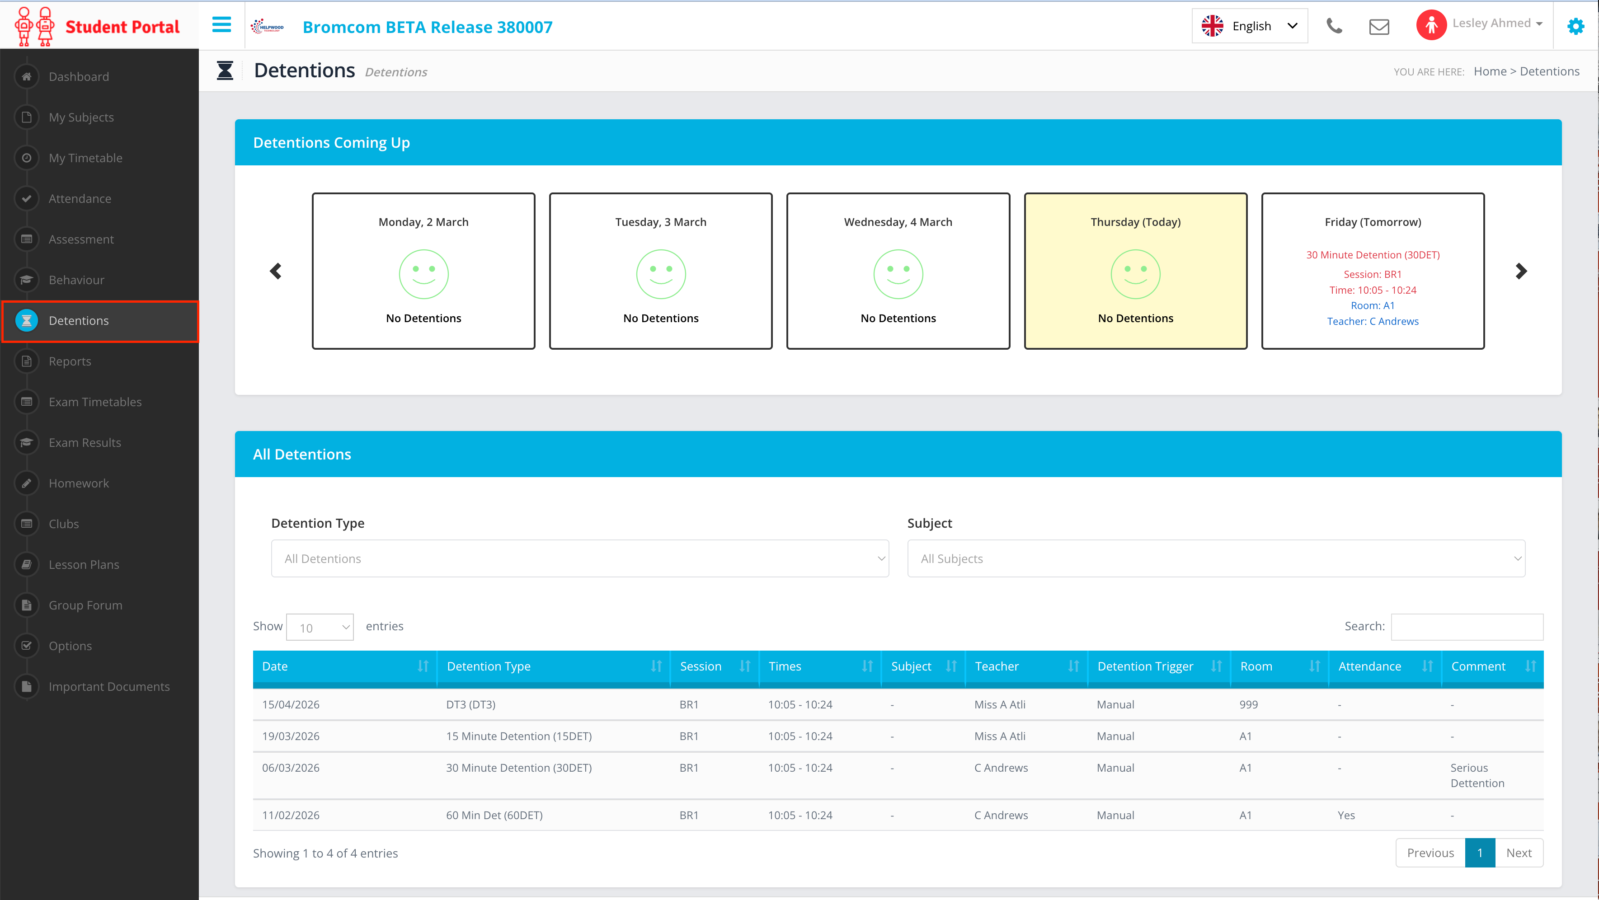Go to Homework in sidebar
1599x900 pixels.
79,483
